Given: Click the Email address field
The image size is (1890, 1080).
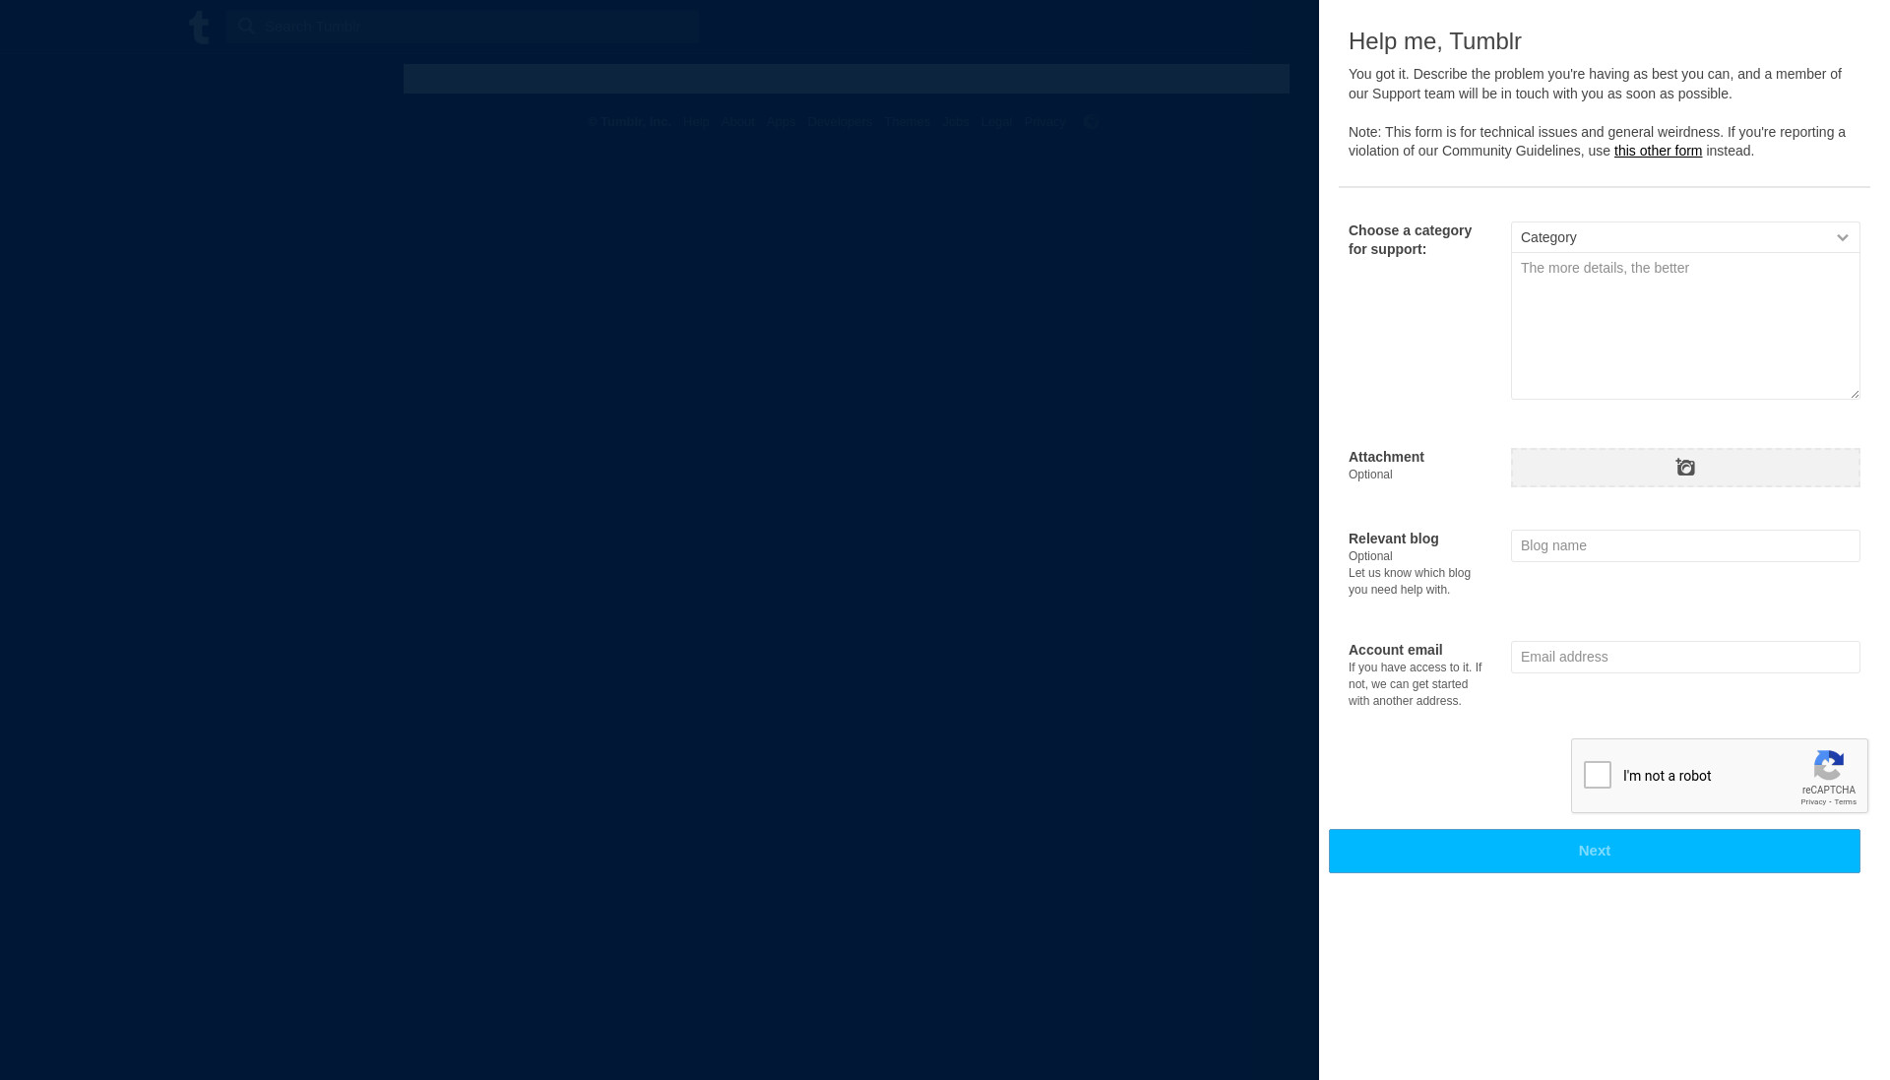Looking at the screenshot, I should pyautogui.click(x=1685, y=657).
